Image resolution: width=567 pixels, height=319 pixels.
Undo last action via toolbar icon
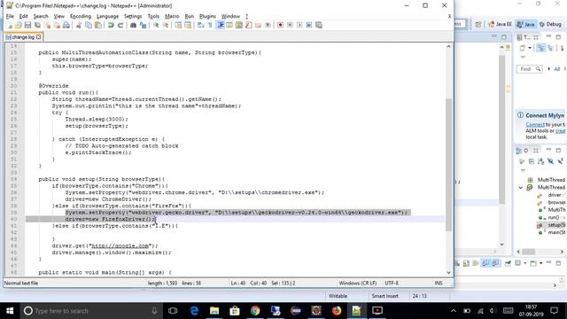111,26
